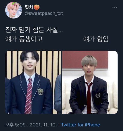
Task: Click the striped pink tie in the left photo
Action: [29, 95]
